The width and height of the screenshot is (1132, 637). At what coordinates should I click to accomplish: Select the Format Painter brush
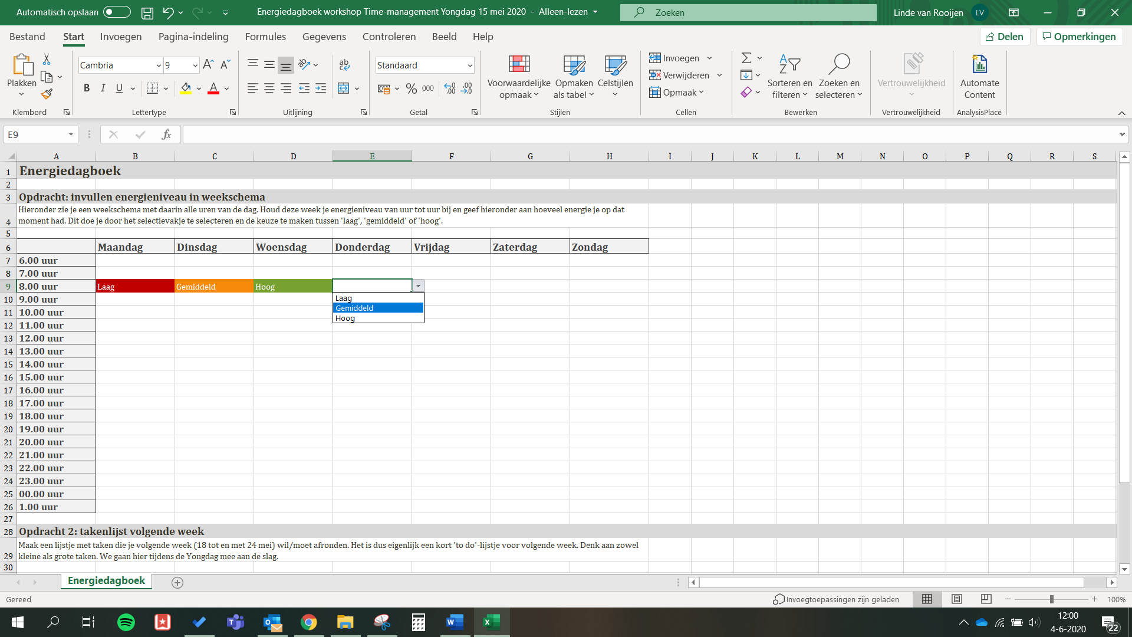point(47,94)
